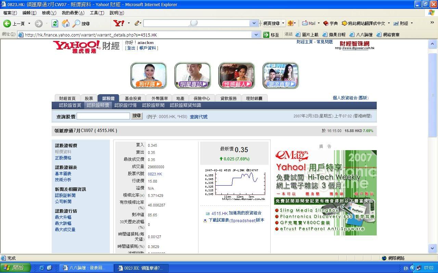Click the 4515 intraday price chart

coord(235,185)
